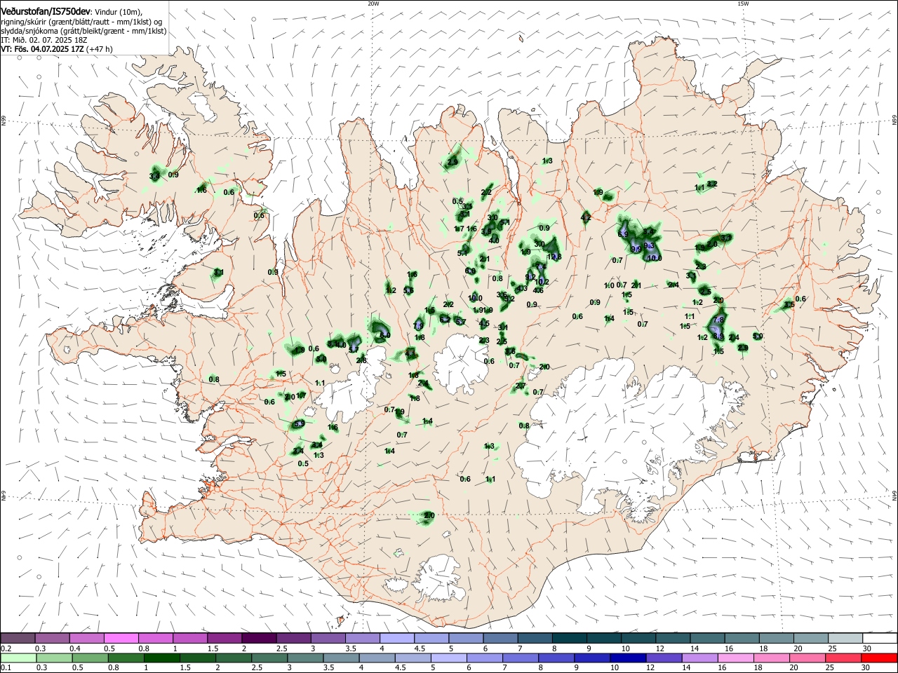Click the '(+47 h)' forecast offset text
The image size is (898, 673).
pyautogui.click(x=100, y=49)
